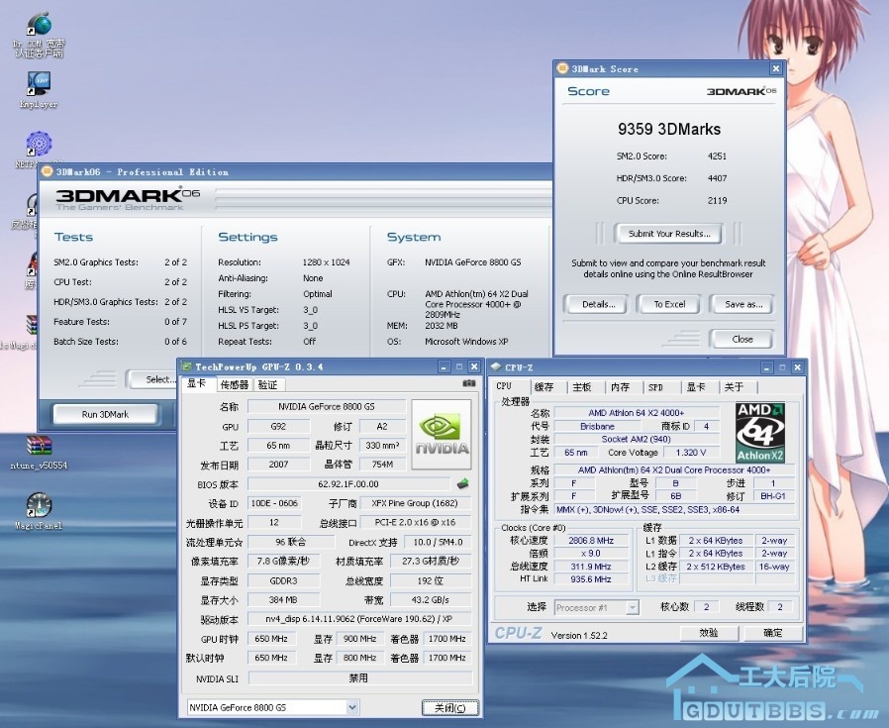Click the NVIDIA logo in GPU-Z
The width and height of the screenshot is (889, 728).
pyautogui.click(x=442, y=435)
